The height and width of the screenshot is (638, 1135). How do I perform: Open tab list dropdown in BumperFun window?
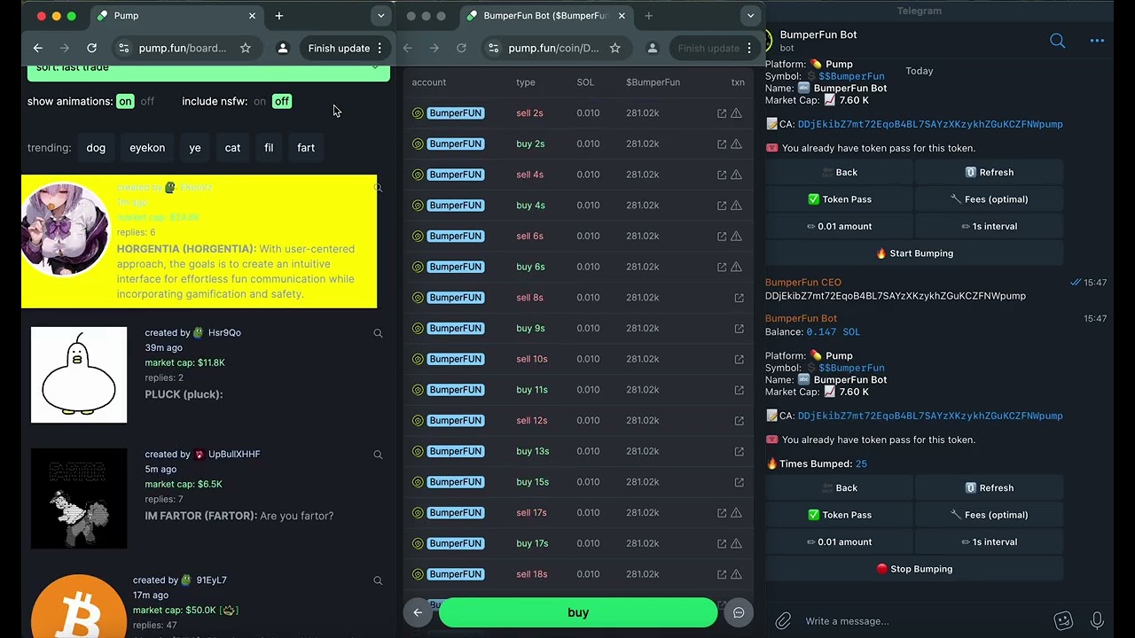click(750, 15)
